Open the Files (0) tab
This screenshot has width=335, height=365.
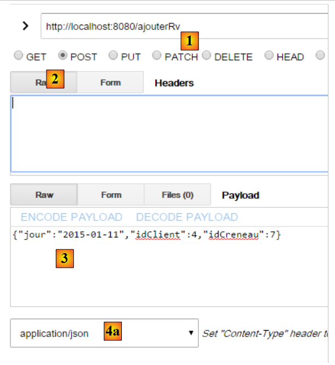point(177,195)
